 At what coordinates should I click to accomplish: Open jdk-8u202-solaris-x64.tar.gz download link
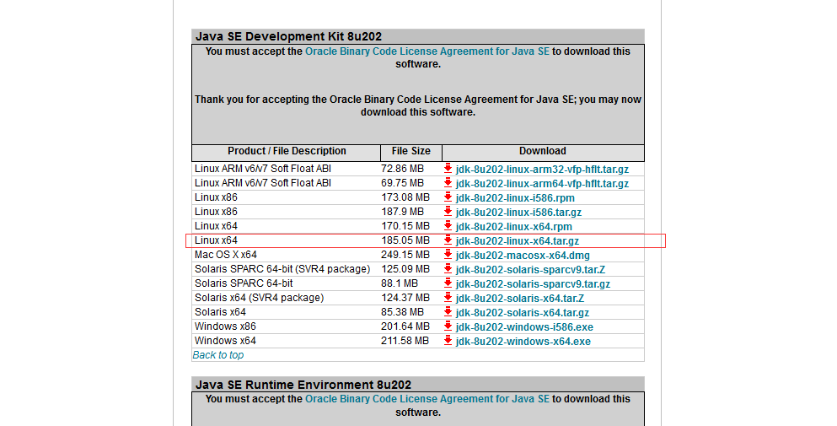click(x=523, y=313)
